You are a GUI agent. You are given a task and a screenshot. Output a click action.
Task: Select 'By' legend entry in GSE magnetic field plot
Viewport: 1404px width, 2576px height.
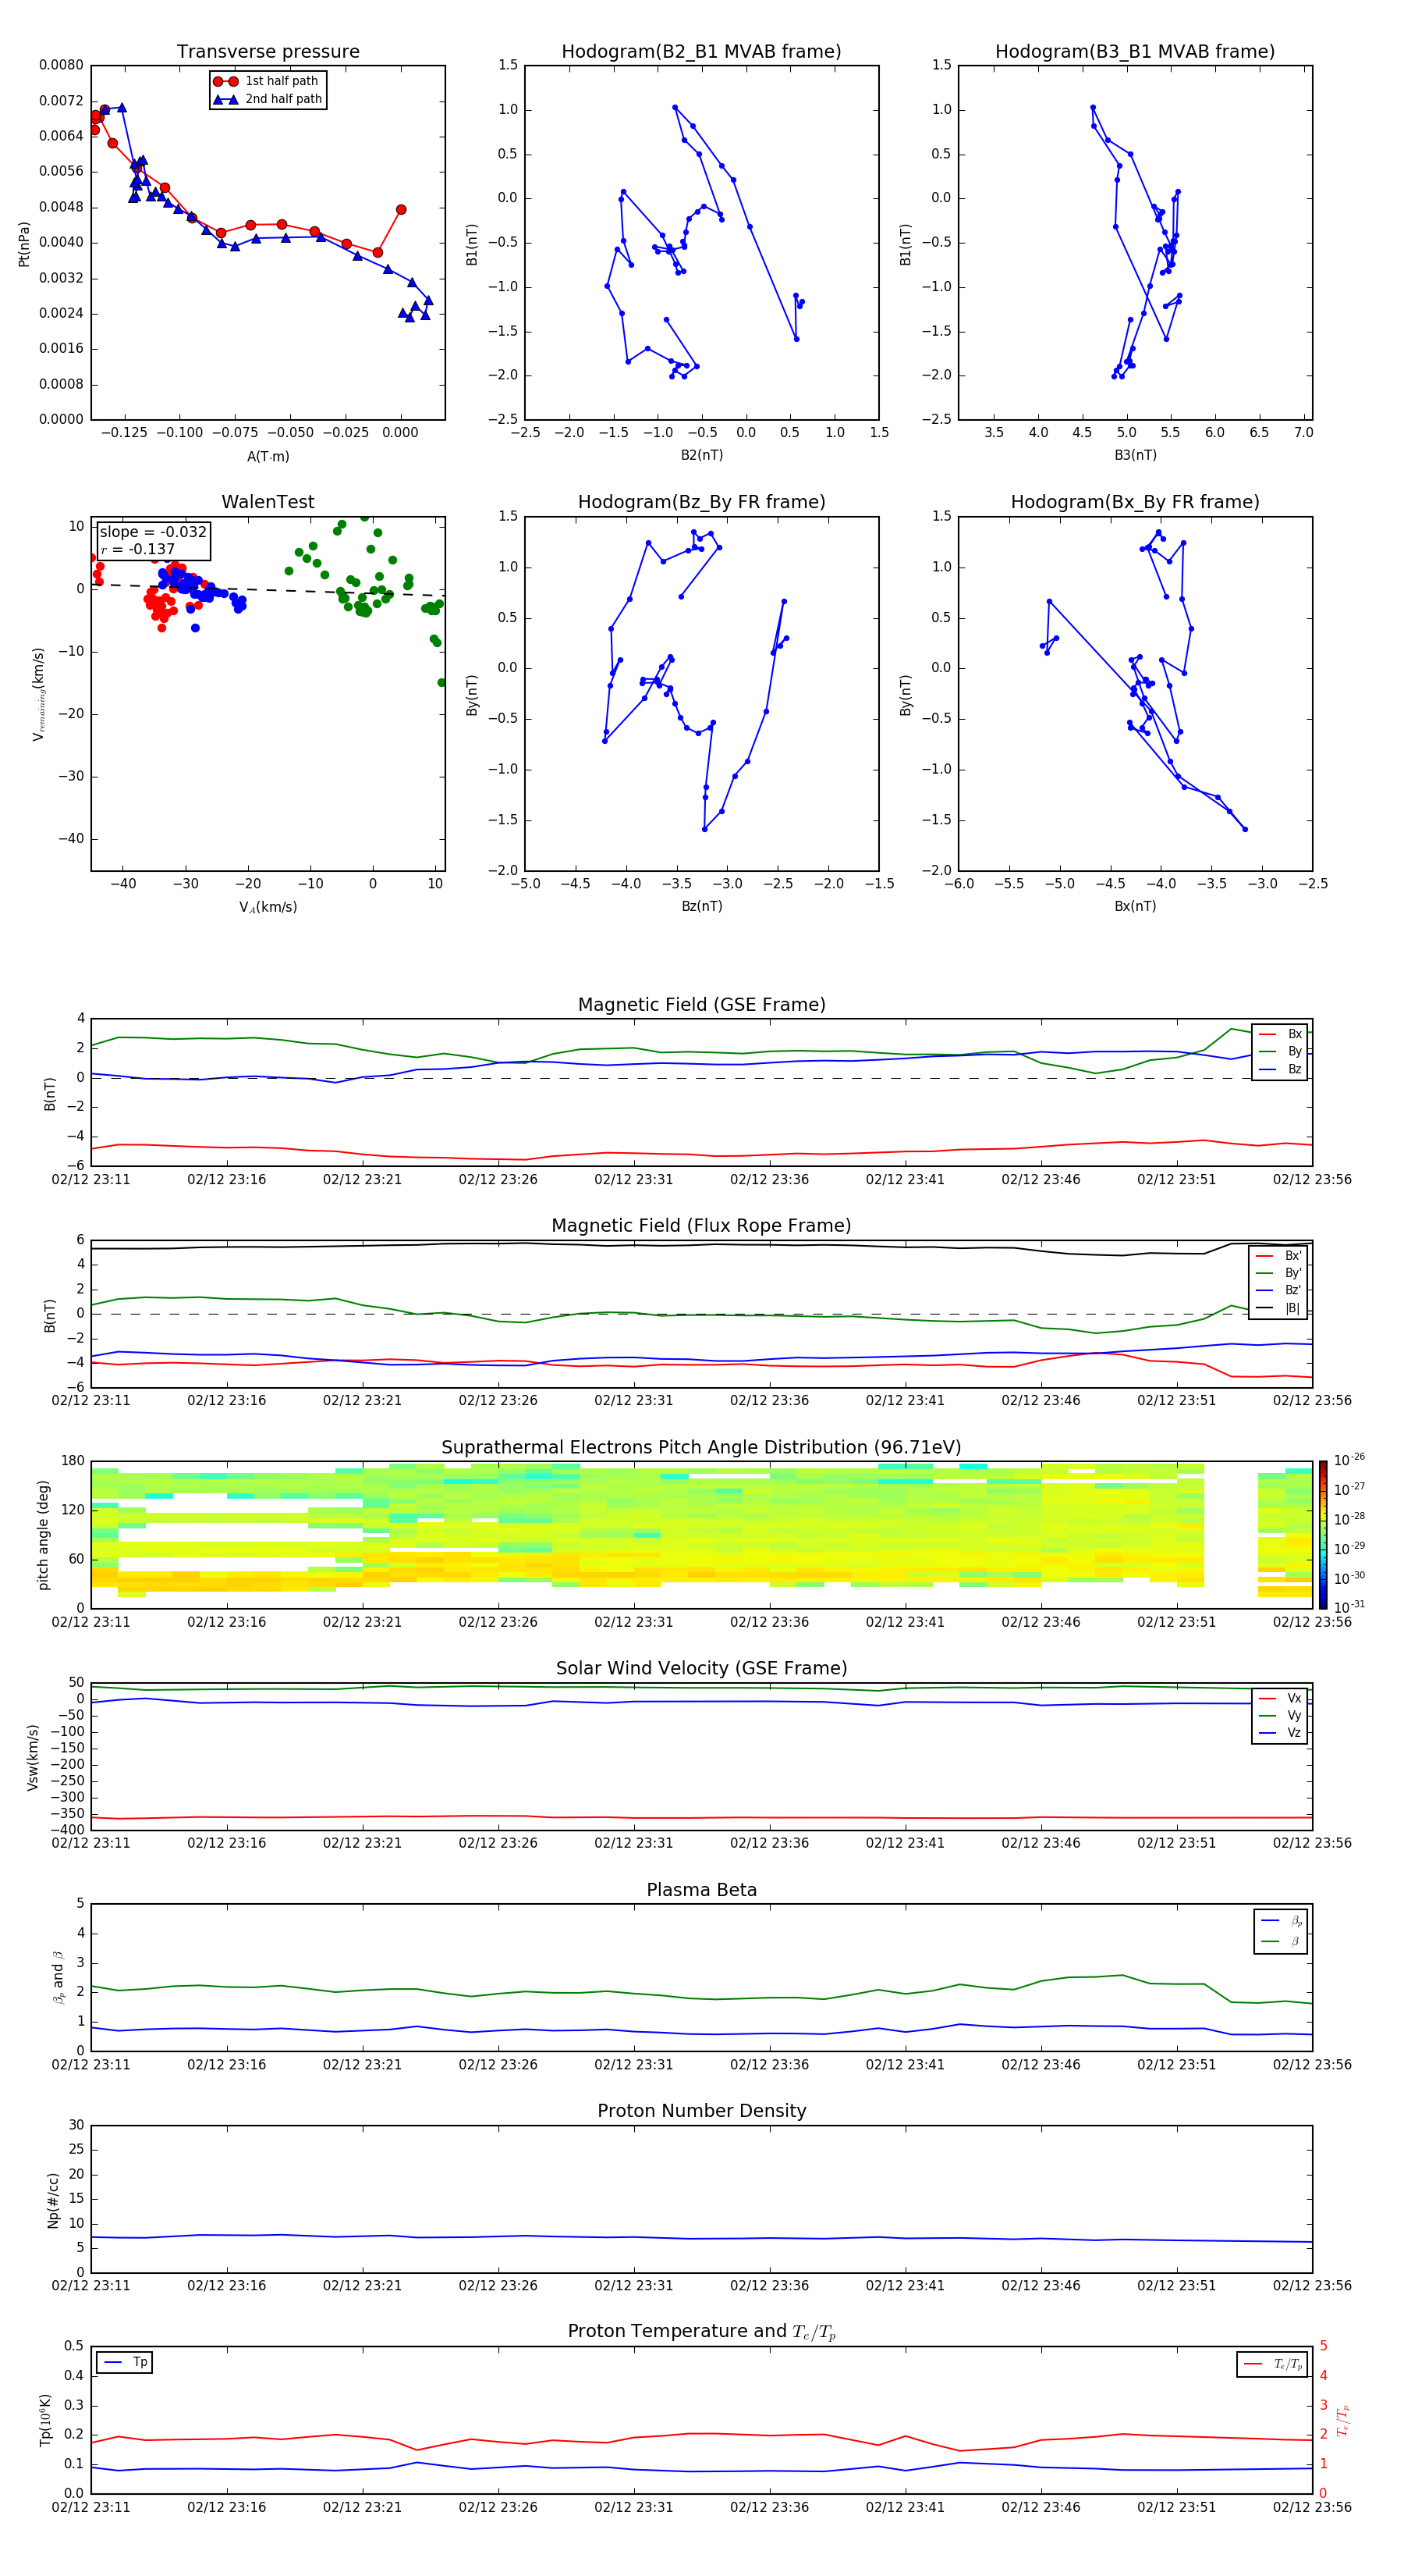1280,1051
